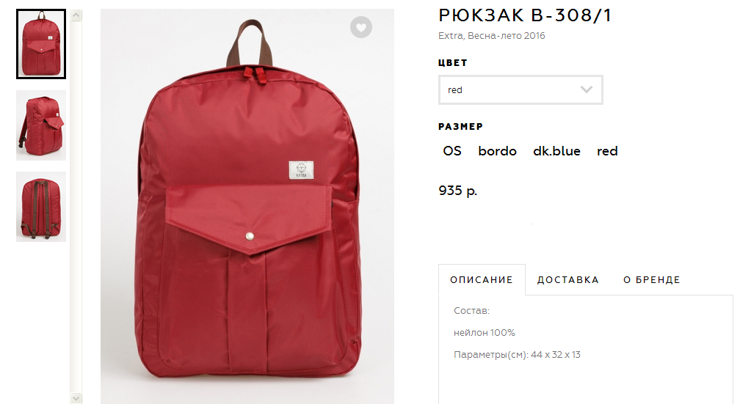Click the down arrow of thumbnail scroller
This screenshot has width=740, height=404.
click(x=76, y=398)
